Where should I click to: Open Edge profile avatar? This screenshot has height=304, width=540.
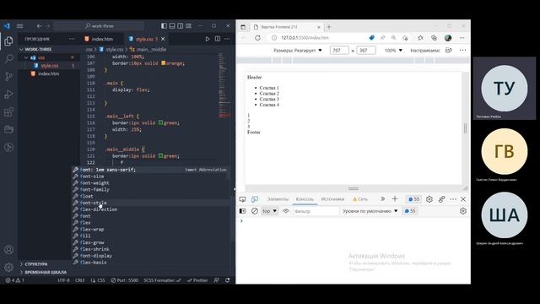pyautogui.click(x=448, y=38)
